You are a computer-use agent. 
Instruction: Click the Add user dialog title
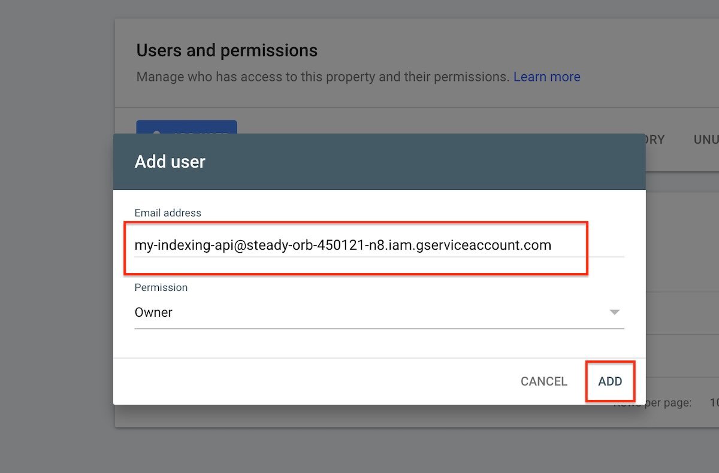(170, 162)
